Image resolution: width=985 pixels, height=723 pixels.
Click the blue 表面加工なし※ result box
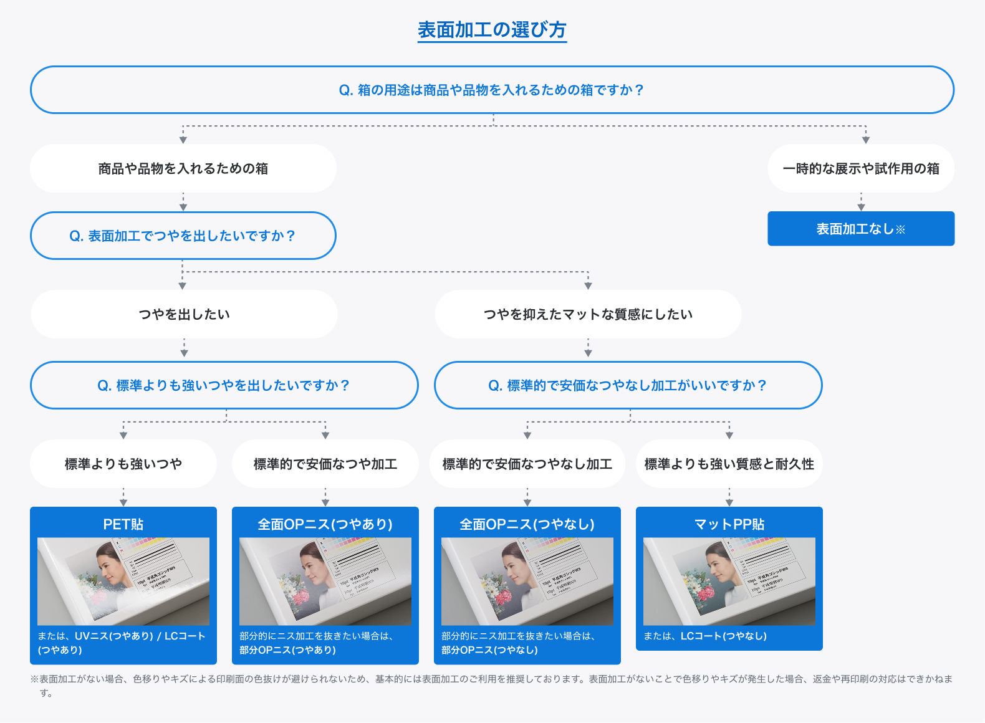point(861,229)
